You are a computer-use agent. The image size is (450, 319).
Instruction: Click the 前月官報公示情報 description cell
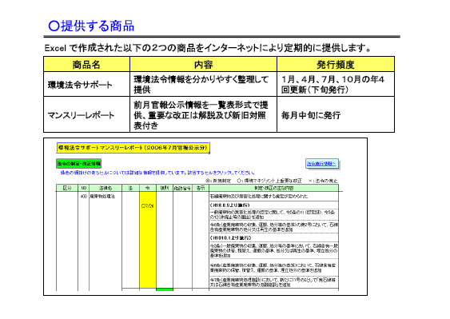point(204,115)
